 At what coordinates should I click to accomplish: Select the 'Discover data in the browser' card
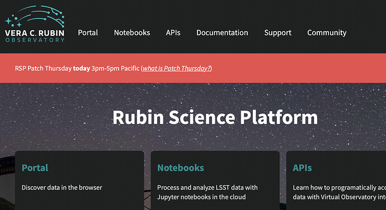(x=79, y=180)
